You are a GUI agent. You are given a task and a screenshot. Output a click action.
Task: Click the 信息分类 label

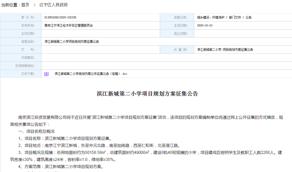point(181,17)
